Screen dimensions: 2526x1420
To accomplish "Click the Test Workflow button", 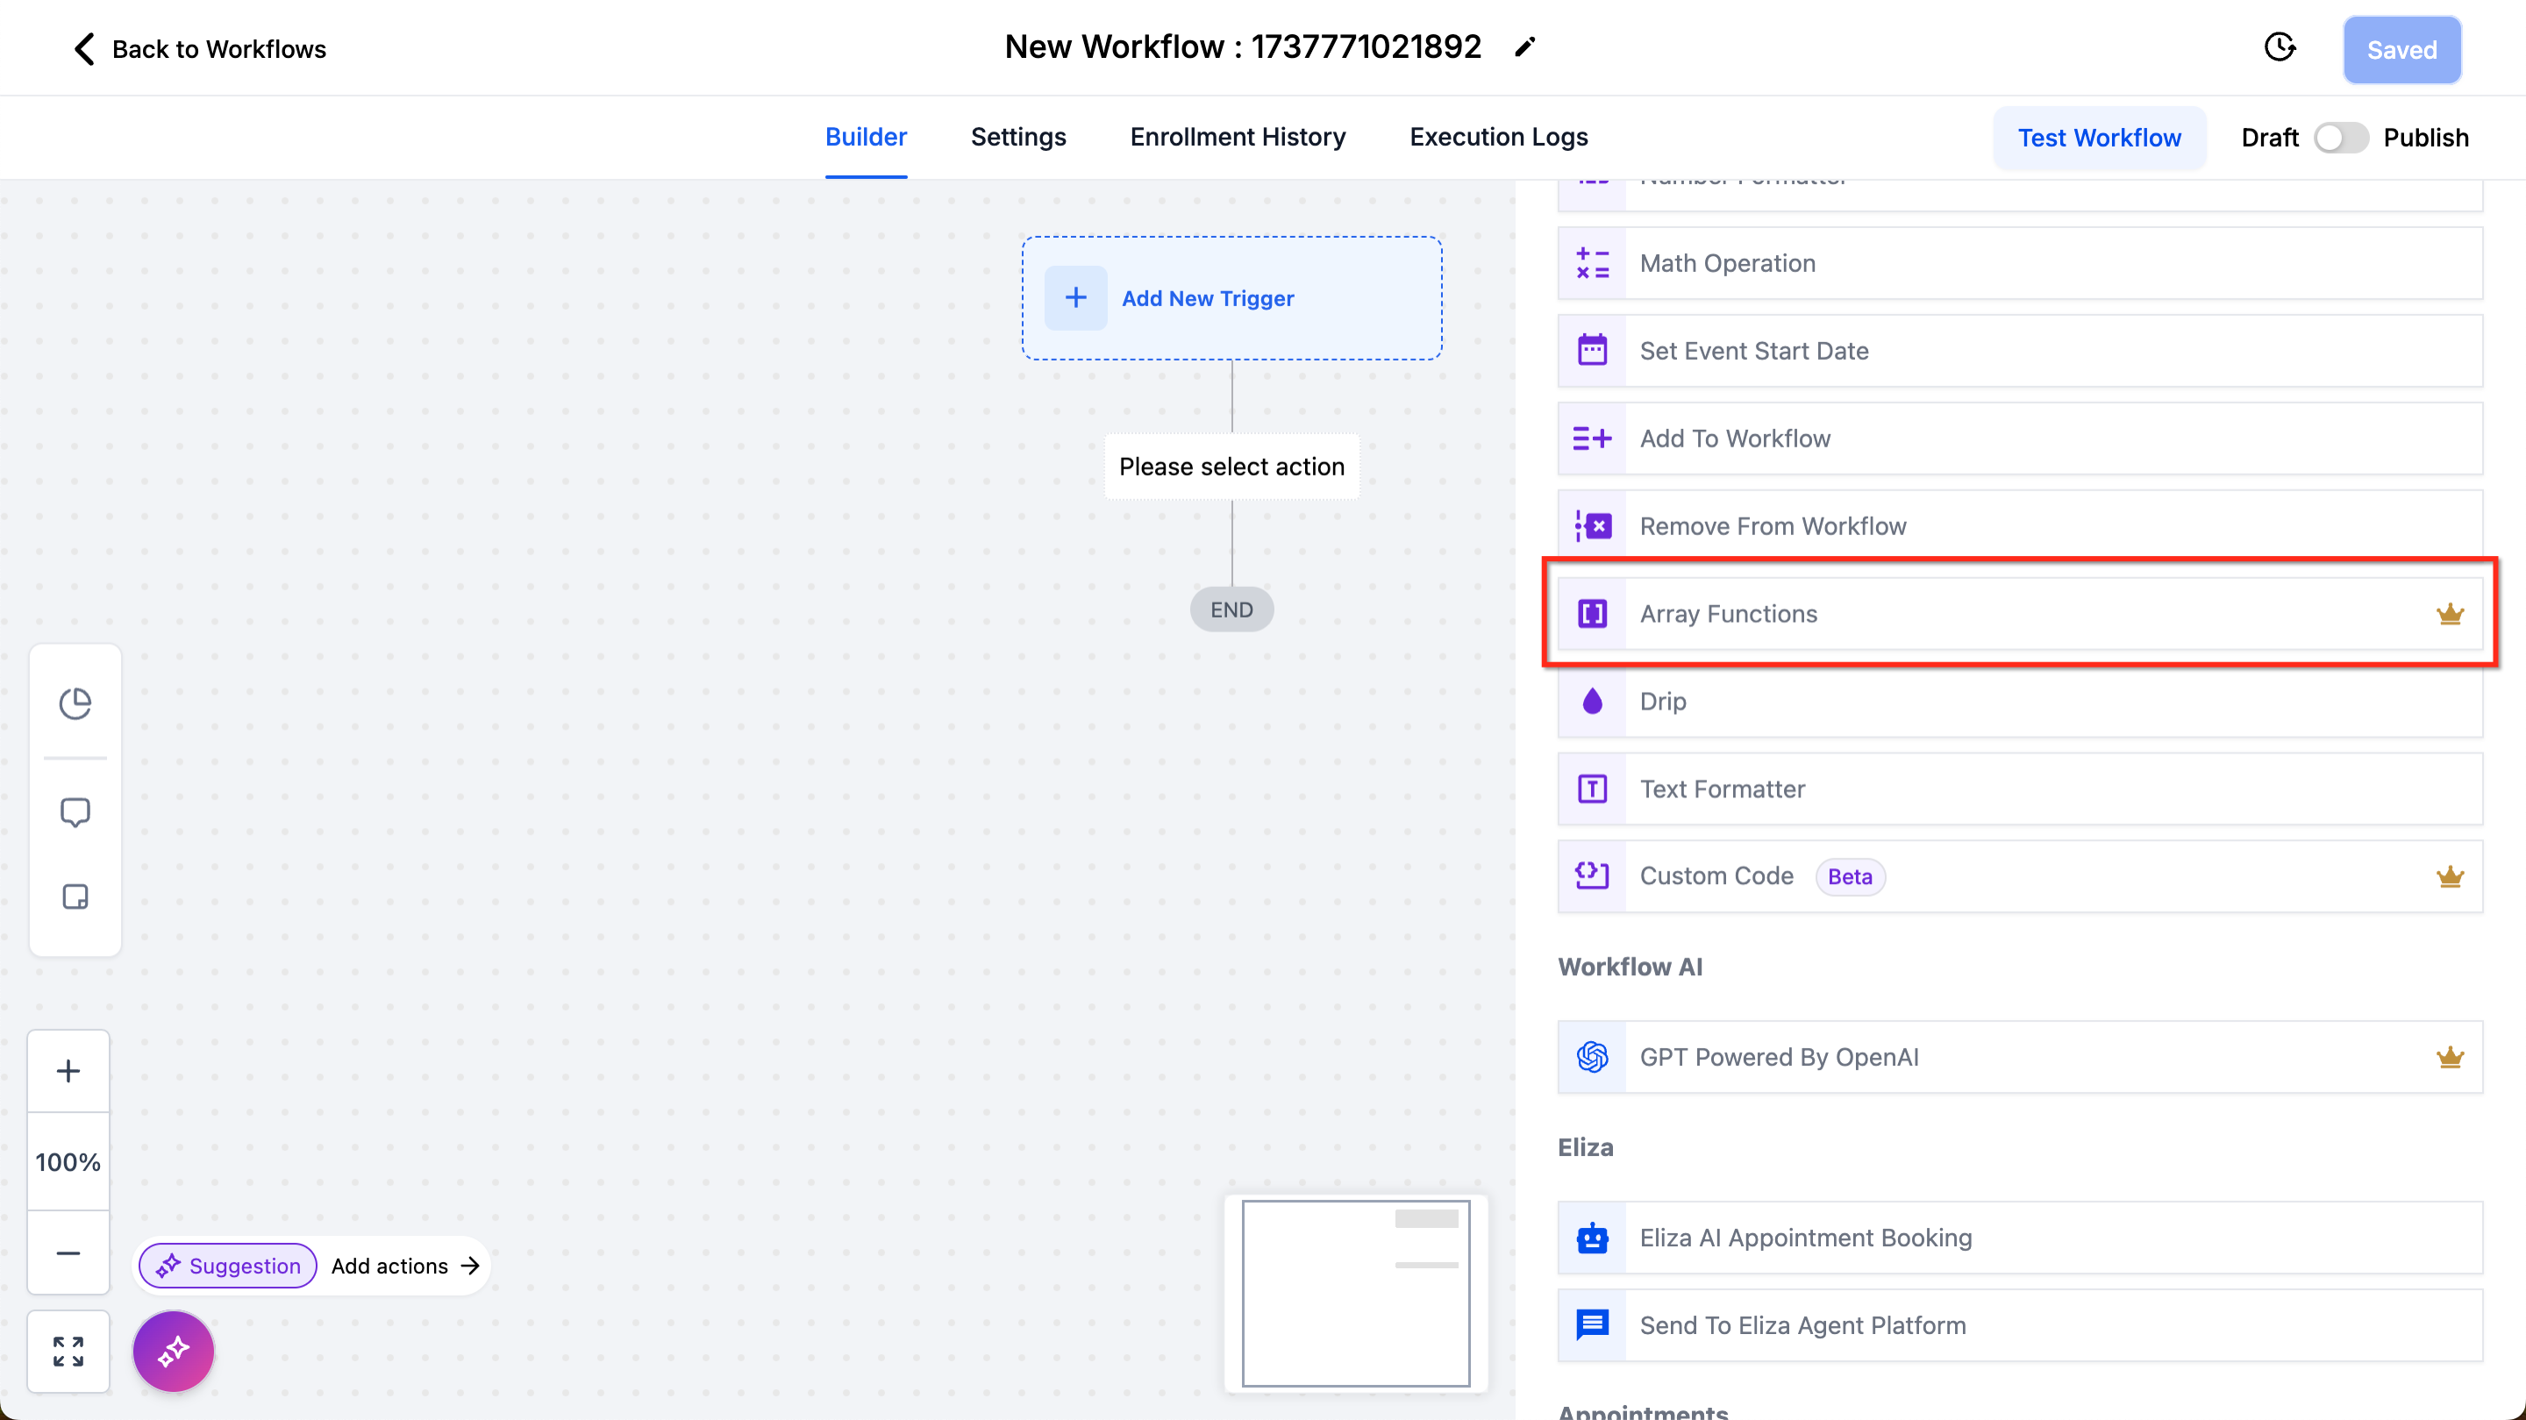I will point(2099,138).
